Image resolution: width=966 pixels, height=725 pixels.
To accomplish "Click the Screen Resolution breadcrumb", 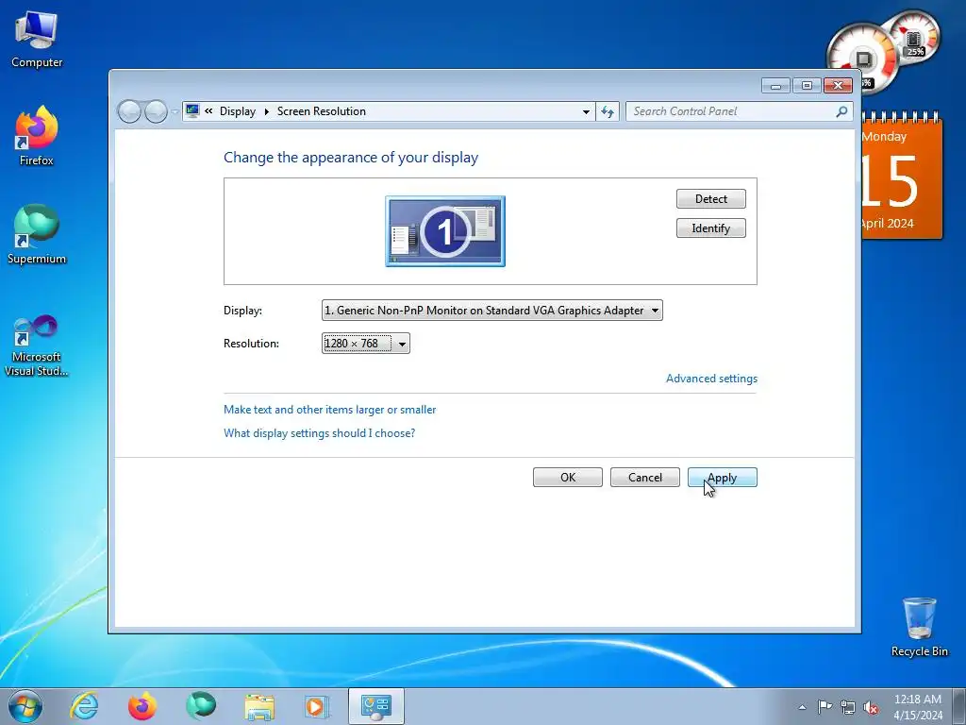I will tap(322, 111).
